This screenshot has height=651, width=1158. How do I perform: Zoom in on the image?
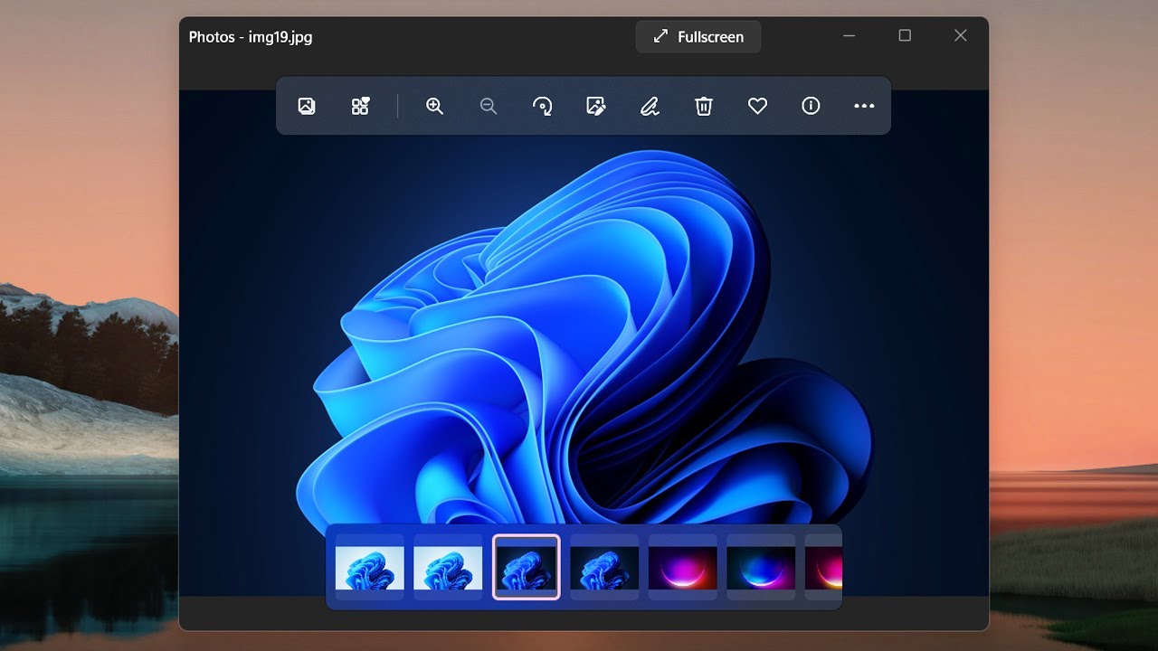point(434,106)
